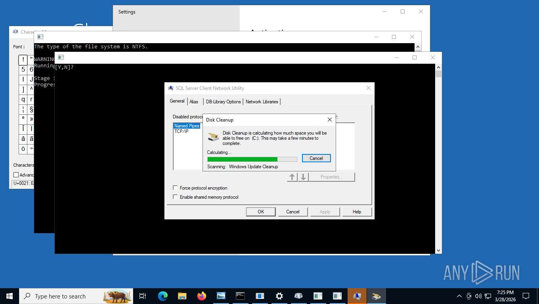The height and width of the screenshot is (304, 539).
Task: Open Task View from the taskbar
Action: (x=143, y=296)
